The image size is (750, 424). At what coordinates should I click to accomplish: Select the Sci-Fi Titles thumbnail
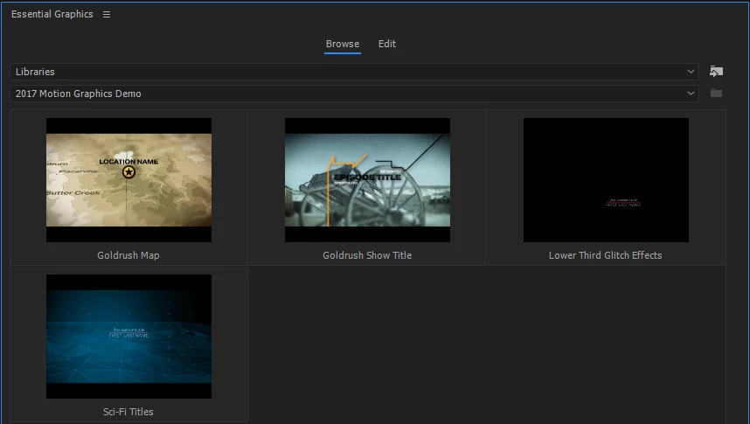coord(128,337)
